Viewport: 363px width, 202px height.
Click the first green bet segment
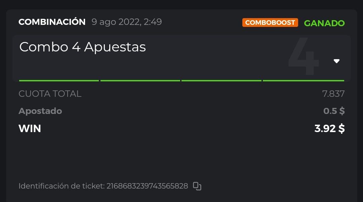[x=59, y=81]
